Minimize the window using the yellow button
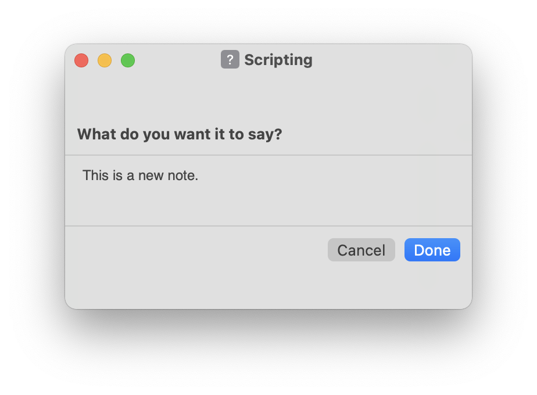 click(x=105, y=60)
